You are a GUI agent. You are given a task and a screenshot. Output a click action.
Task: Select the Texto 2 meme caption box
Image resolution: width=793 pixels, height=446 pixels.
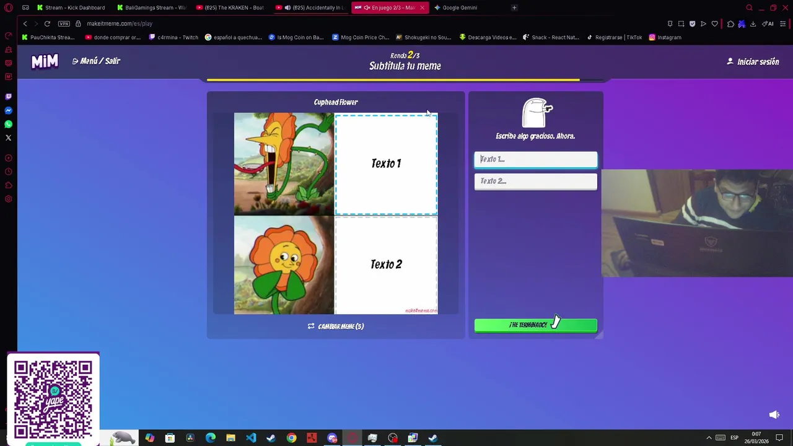coord(387,265)
